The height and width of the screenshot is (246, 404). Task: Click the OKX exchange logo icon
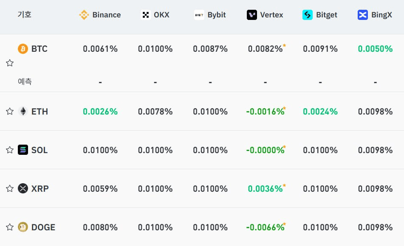tap(146, 15)
